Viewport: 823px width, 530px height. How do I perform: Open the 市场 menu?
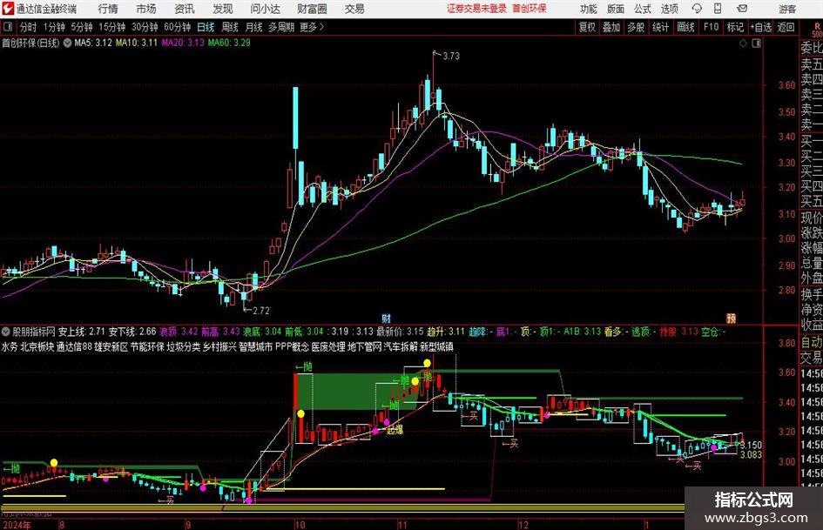coord(146,9)
